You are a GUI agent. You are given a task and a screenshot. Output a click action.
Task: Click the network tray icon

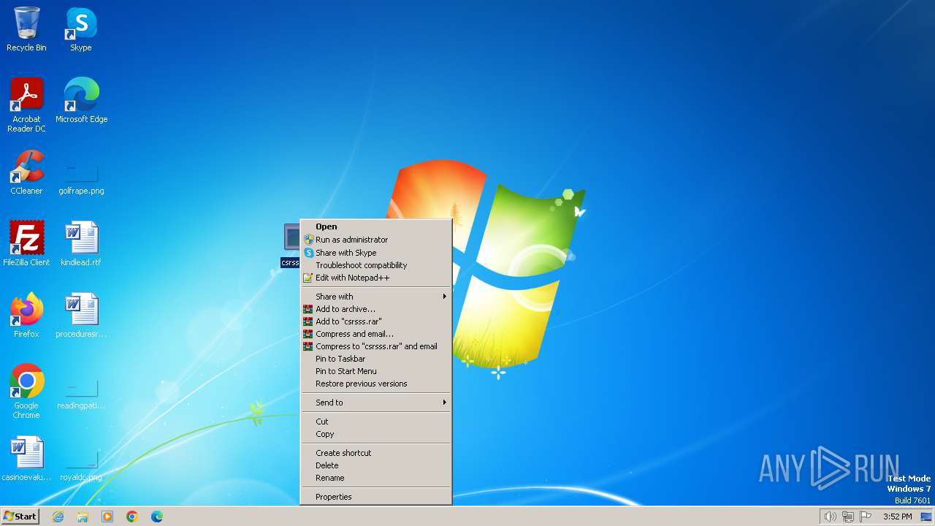[848, 517]
